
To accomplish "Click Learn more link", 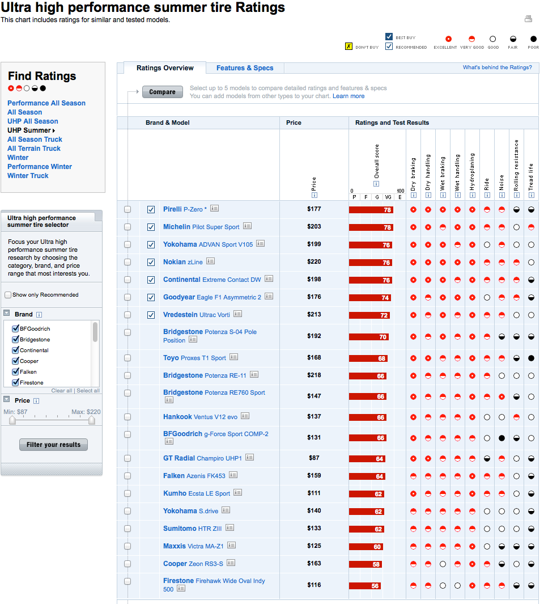I will click(x=348, y=96).
